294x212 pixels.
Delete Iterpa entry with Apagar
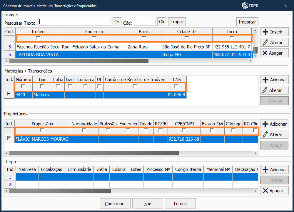pyautogui.click(x=274, y=191)
